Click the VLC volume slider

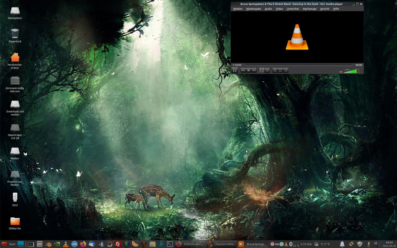point(351,71)
